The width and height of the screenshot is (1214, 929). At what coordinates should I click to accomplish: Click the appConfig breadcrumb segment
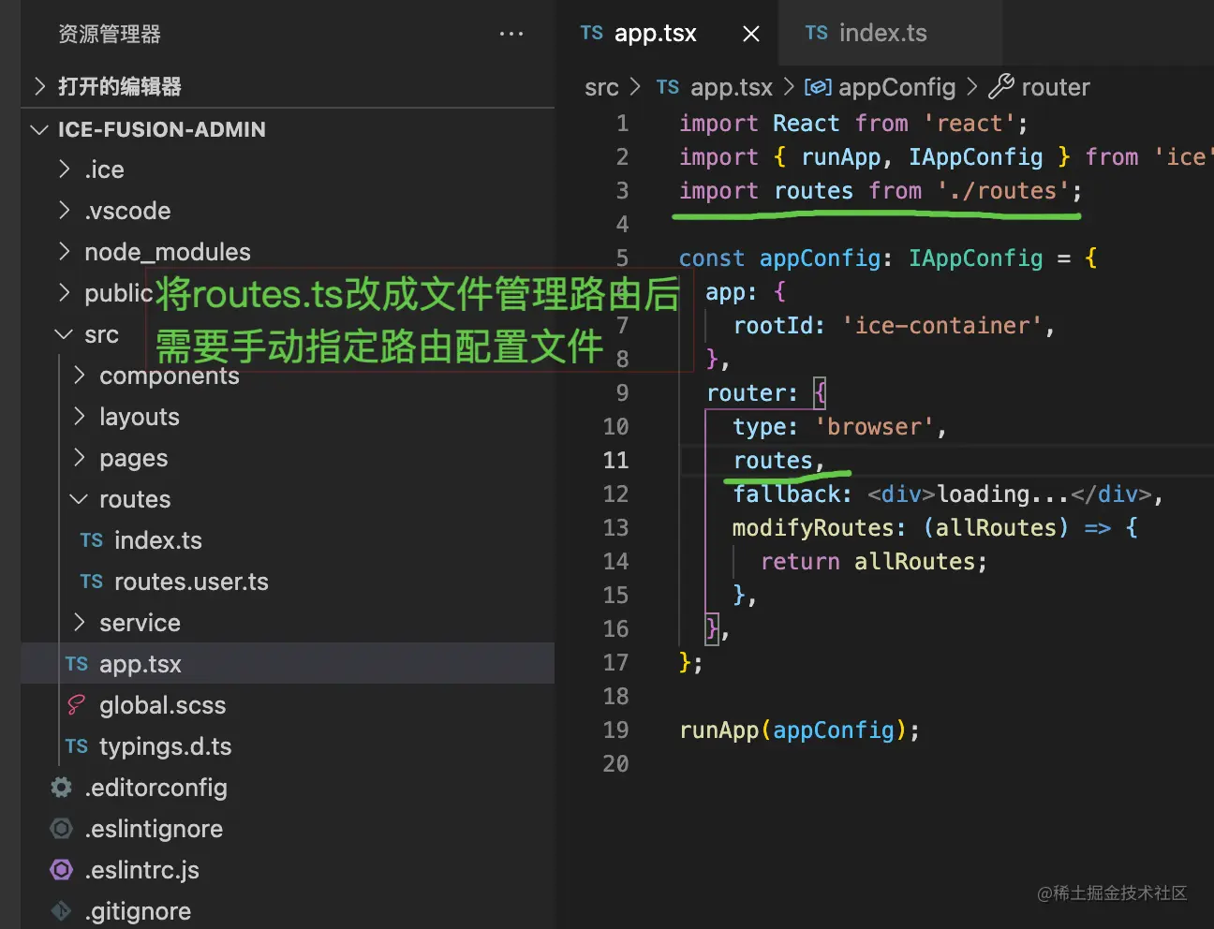pos(896,87)
